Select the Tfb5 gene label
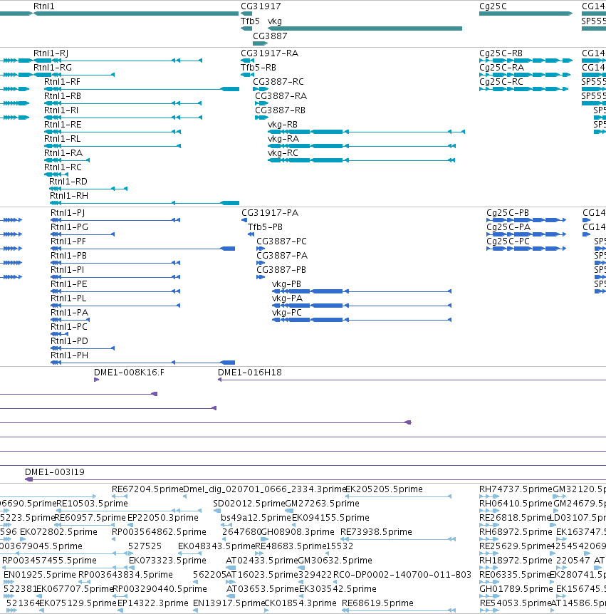The height and width of the screenshot is (614, 606). (x=250, y=21)
